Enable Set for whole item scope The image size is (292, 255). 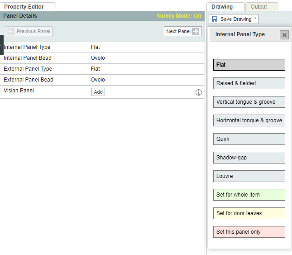[x=249, y=195]
